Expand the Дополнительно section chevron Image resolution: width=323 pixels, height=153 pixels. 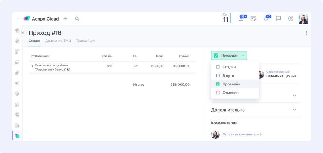tap(294, 110)
